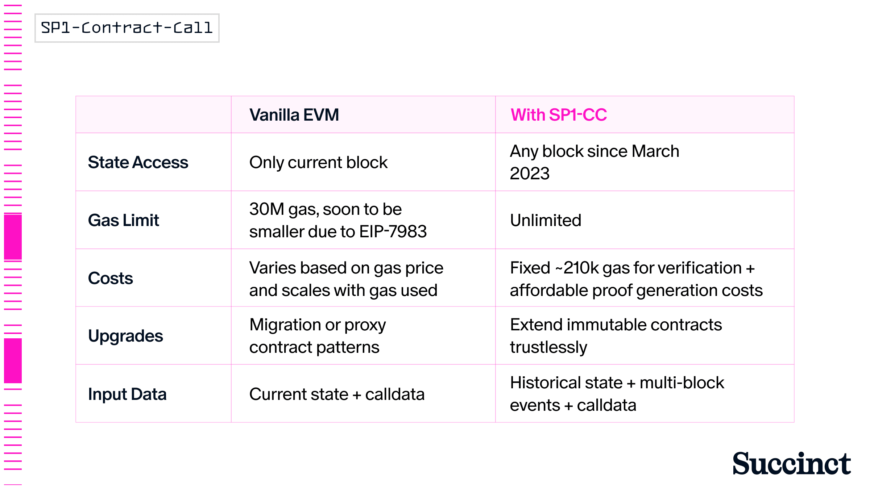Click the SP1-Contract-Call title box

pos(127,28)
